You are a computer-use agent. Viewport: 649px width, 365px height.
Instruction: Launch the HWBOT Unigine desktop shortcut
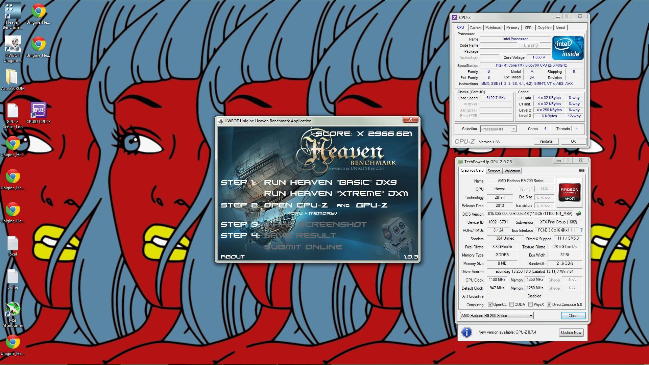[13, 49]
